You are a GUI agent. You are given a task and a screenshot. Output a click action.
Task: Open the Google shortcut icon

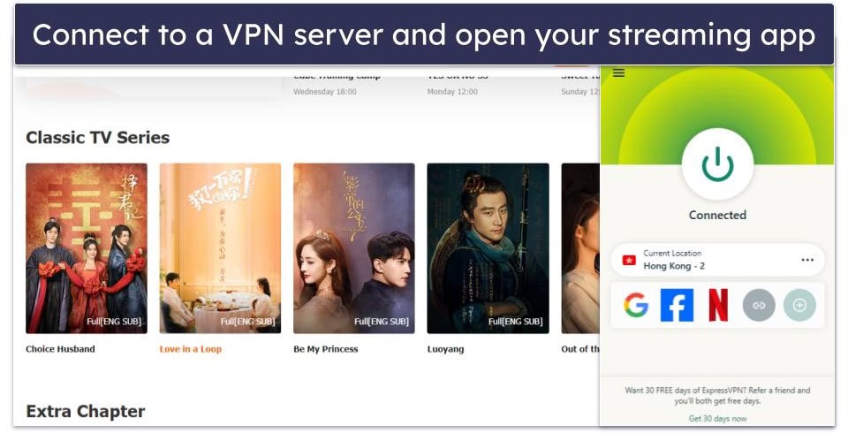click(x=635, y=306)
